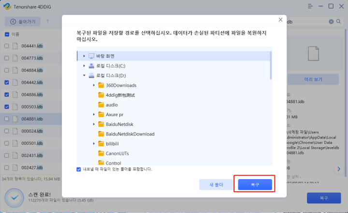348x213 pixels.
Task: Expand the bilibili folder
Action: coord(94,144)
